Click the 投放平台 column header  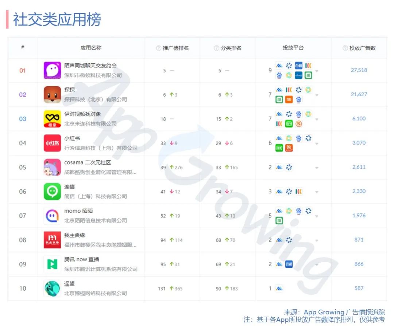pyautogui.click(x=293, y=48)
